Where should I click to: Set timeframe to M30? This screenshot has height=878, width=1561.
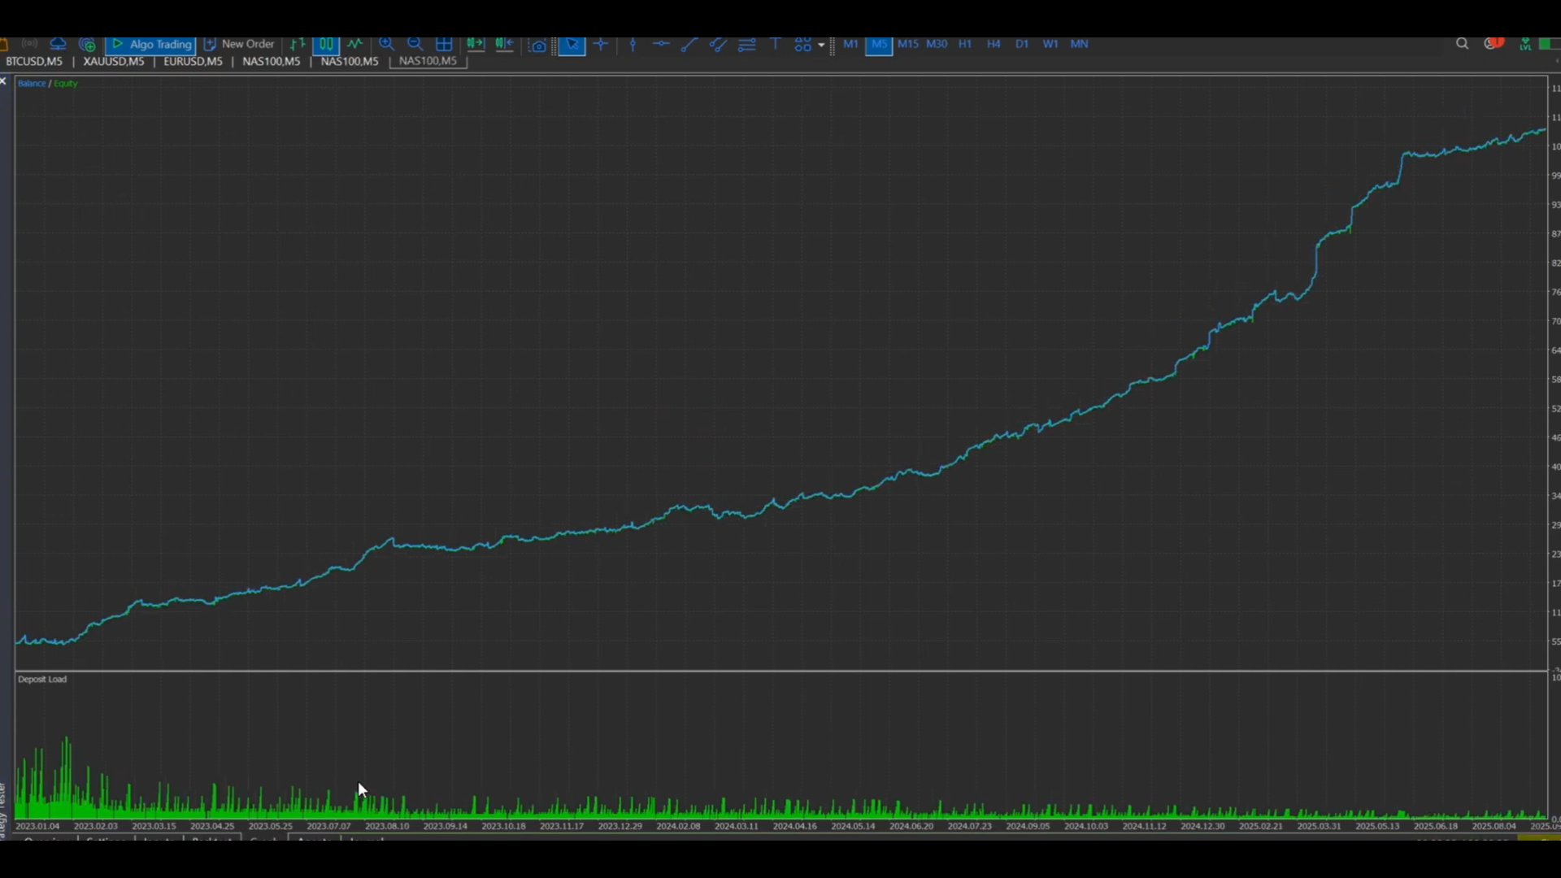tap(937, 44)
